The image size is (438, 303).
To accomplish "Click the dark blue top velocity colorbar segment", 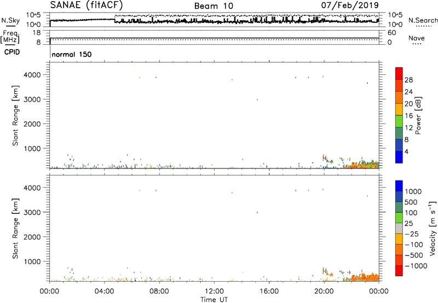I will click(x=399, y=186).
